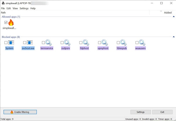Viewport: 176px width, 121px height.
Task: Uncheck the simplewall allowed app checkbox
Action: (6, 23)
